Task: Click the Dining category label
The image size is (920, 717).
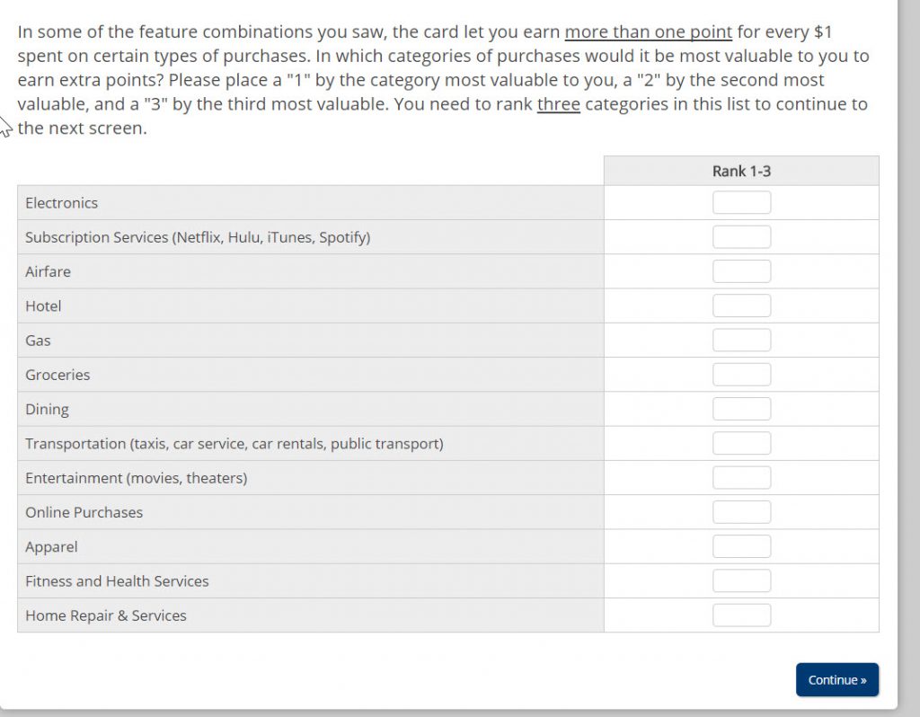Action: (47, 409)
